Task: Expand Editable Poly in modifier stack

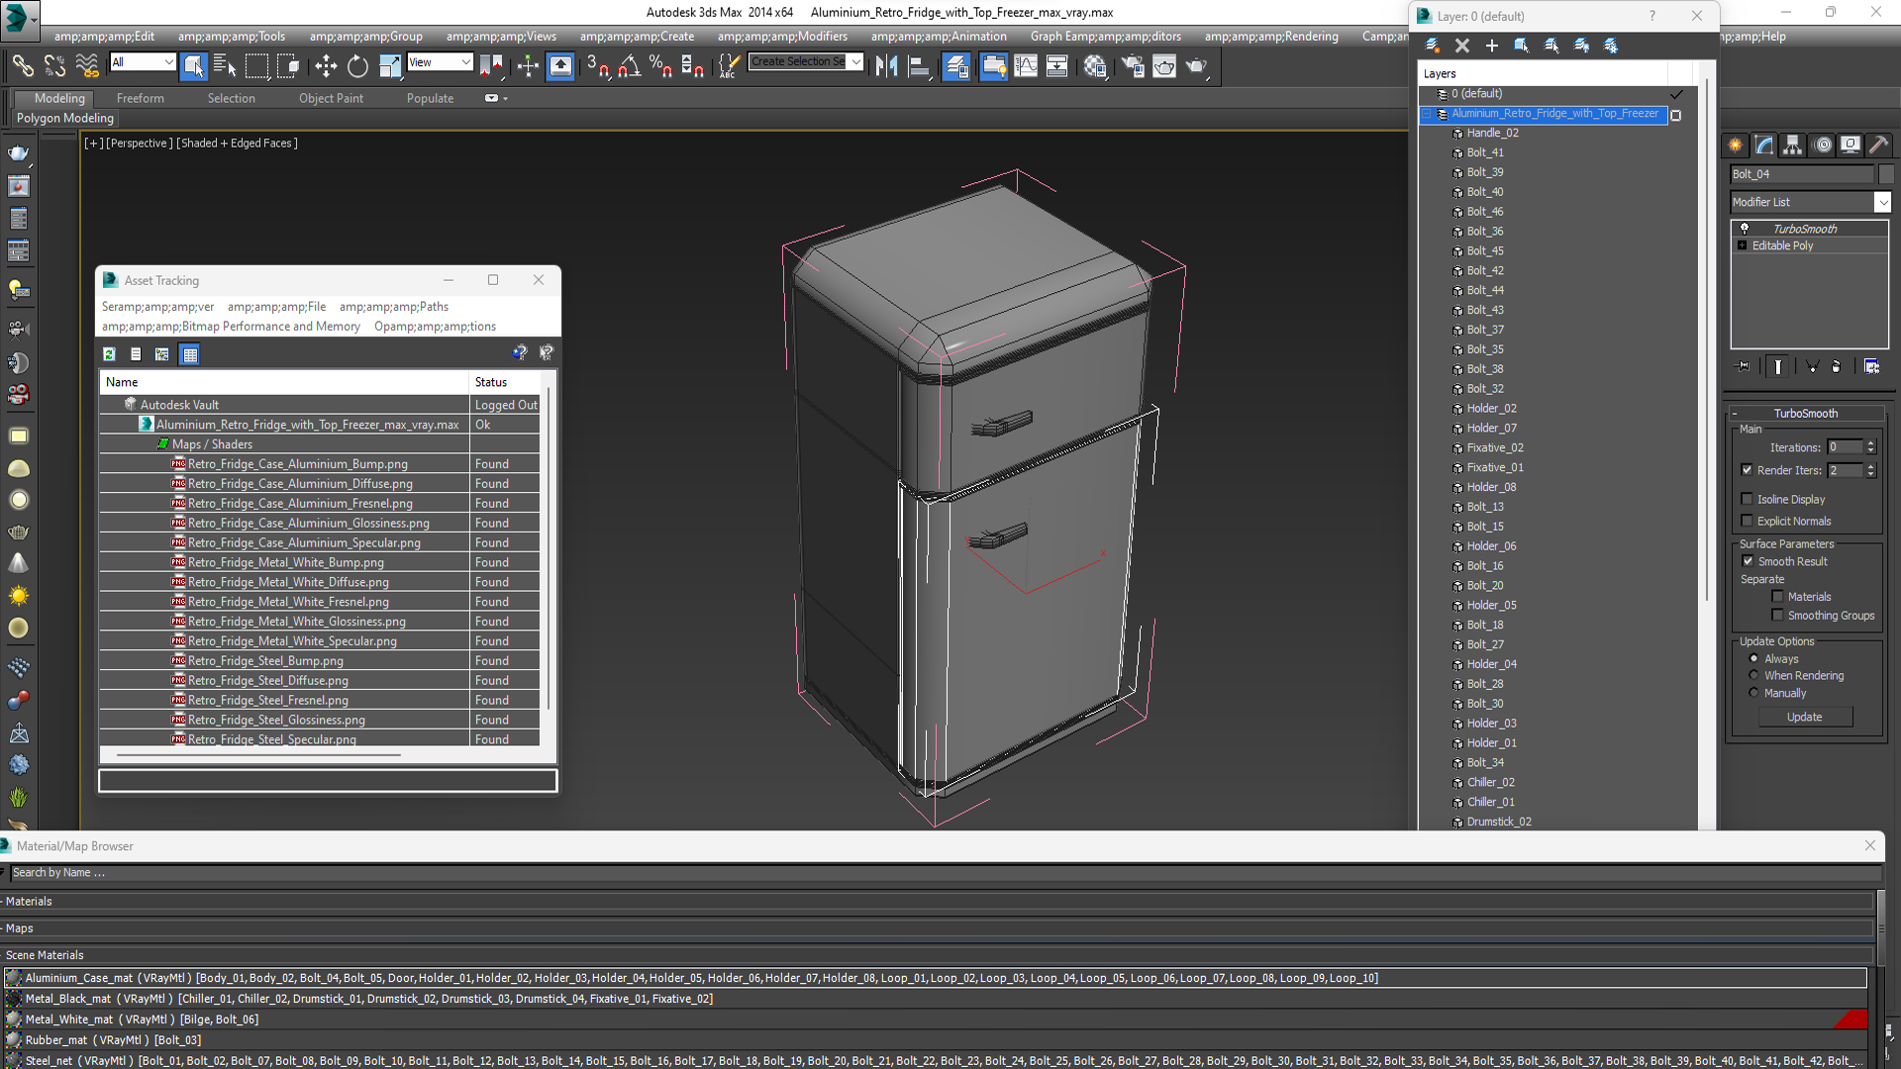Action: tap(1742, 245)
